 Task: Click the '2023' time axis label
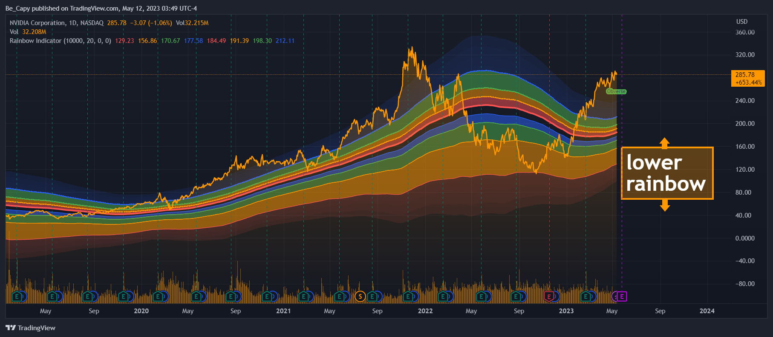(566, 311)
